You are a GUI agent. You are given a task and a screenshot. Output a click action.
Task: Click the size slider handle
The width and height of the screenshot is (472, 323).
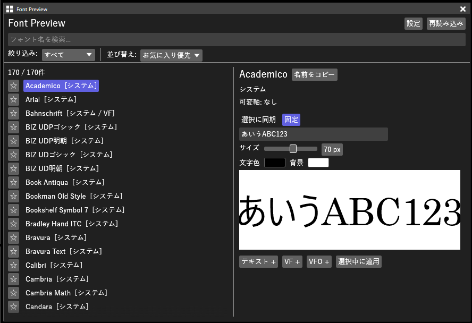[293, 149]
